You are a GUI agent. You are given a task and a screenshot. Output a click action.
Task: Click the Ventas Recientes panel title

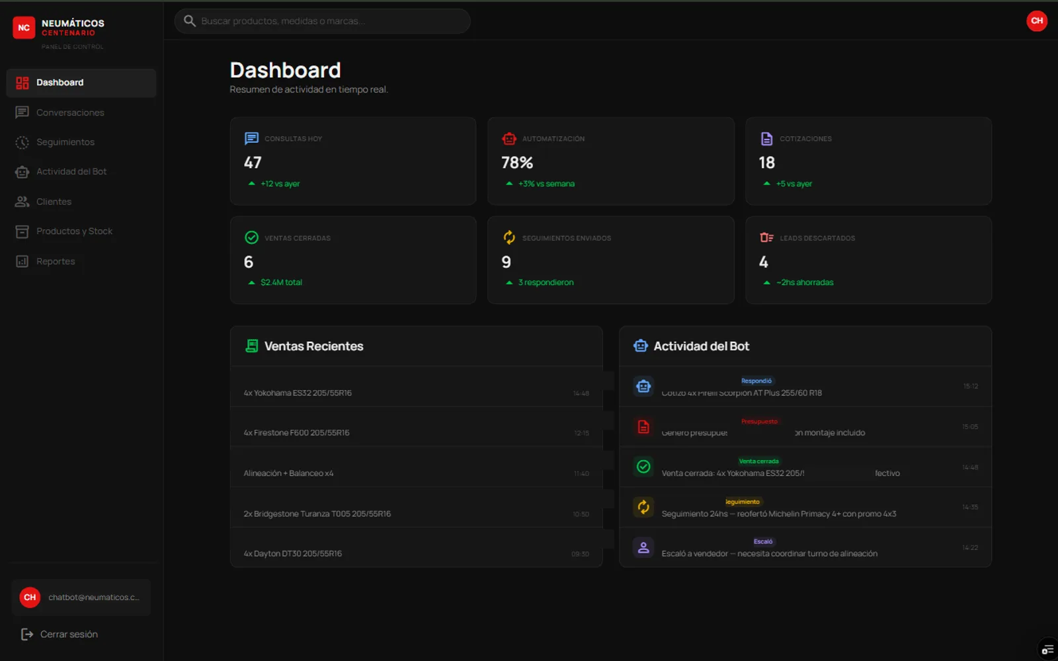click(313, 346)
